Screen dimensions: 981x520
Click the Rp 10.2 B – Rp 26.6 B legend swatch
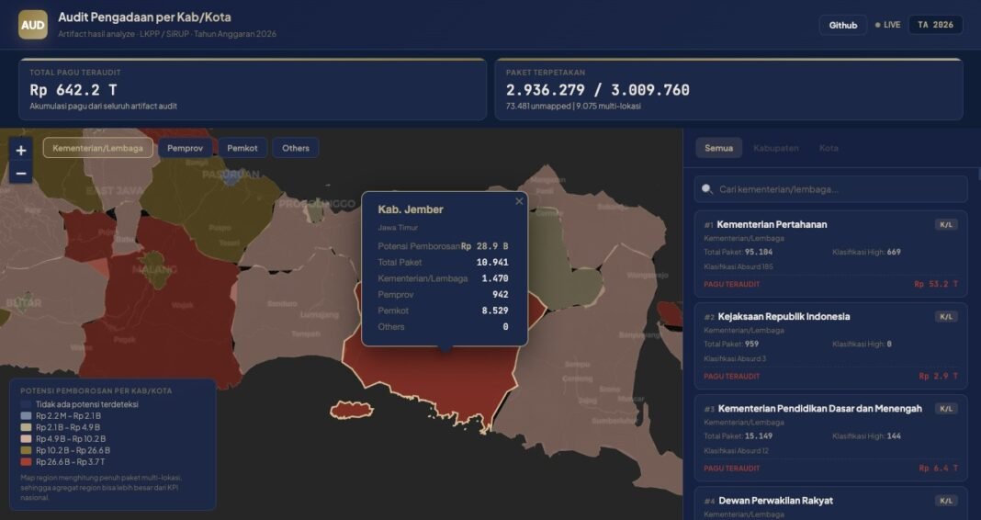pos(26,450)
